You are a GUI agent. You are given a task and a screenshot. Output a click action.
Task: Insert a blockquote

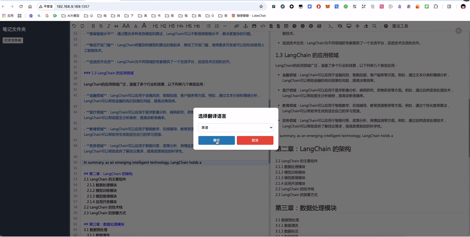[117, 26]
